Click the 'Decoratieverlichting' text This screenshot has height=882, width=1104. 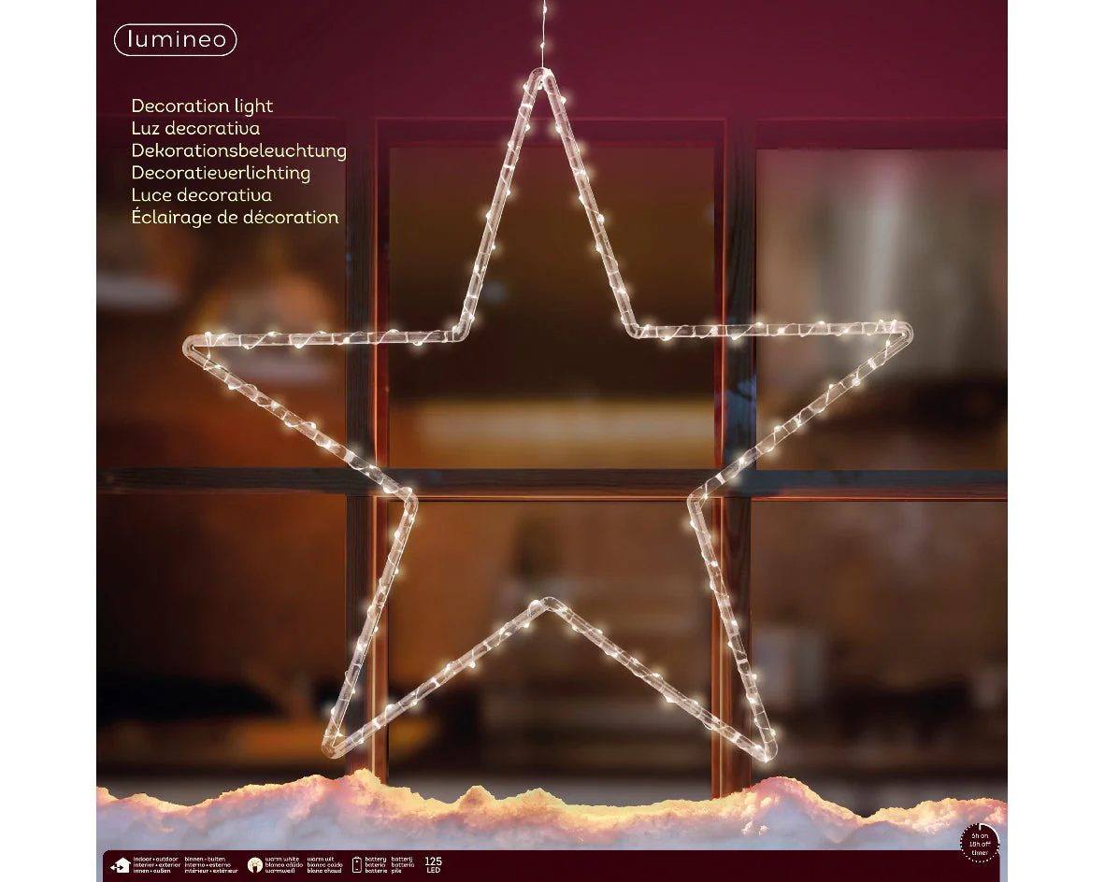[221, 173]
